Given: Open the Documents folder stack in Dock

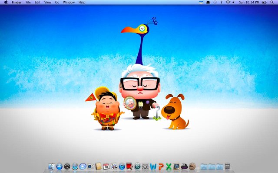Looking at the screenshot, I should click(x=212, y=167).
